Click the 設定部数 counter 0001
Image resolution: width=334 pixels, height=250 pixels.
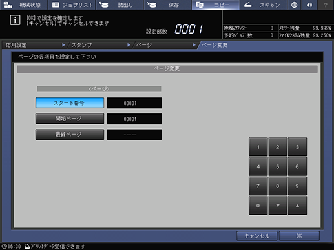tap(189, 29)
